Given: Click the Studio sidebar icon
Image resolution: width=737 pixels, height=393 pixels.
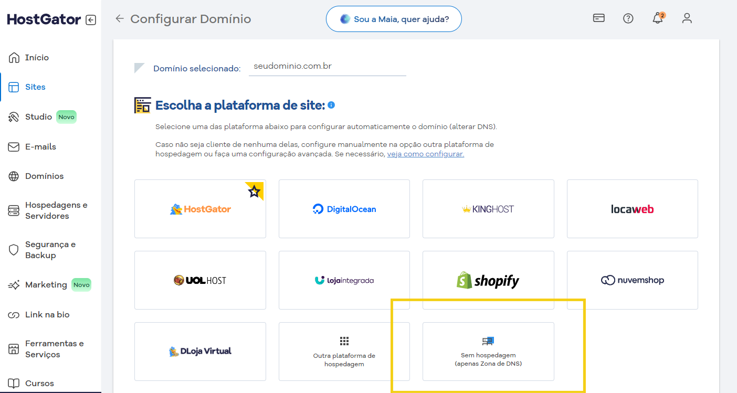Looking at the screenshot, I should click(x=14, y=117).
